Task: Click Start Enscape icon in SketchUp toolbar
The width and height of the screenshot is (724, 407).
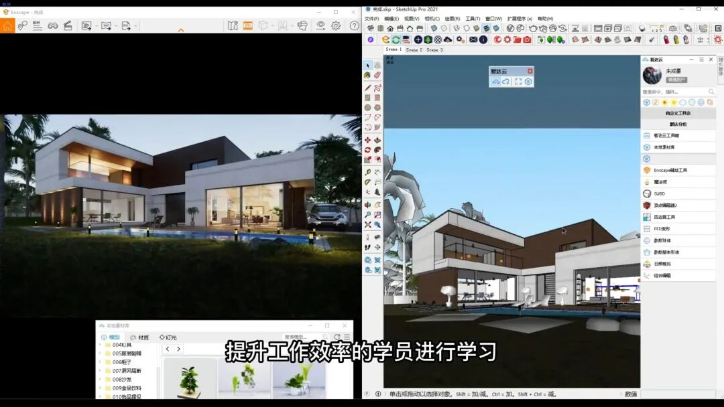Action: tap(385, 39)
